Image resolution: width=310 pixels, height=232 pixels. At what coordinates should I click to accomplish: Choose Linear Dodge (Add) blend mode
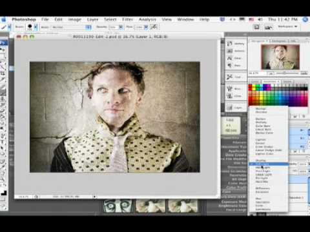point(269,150)
